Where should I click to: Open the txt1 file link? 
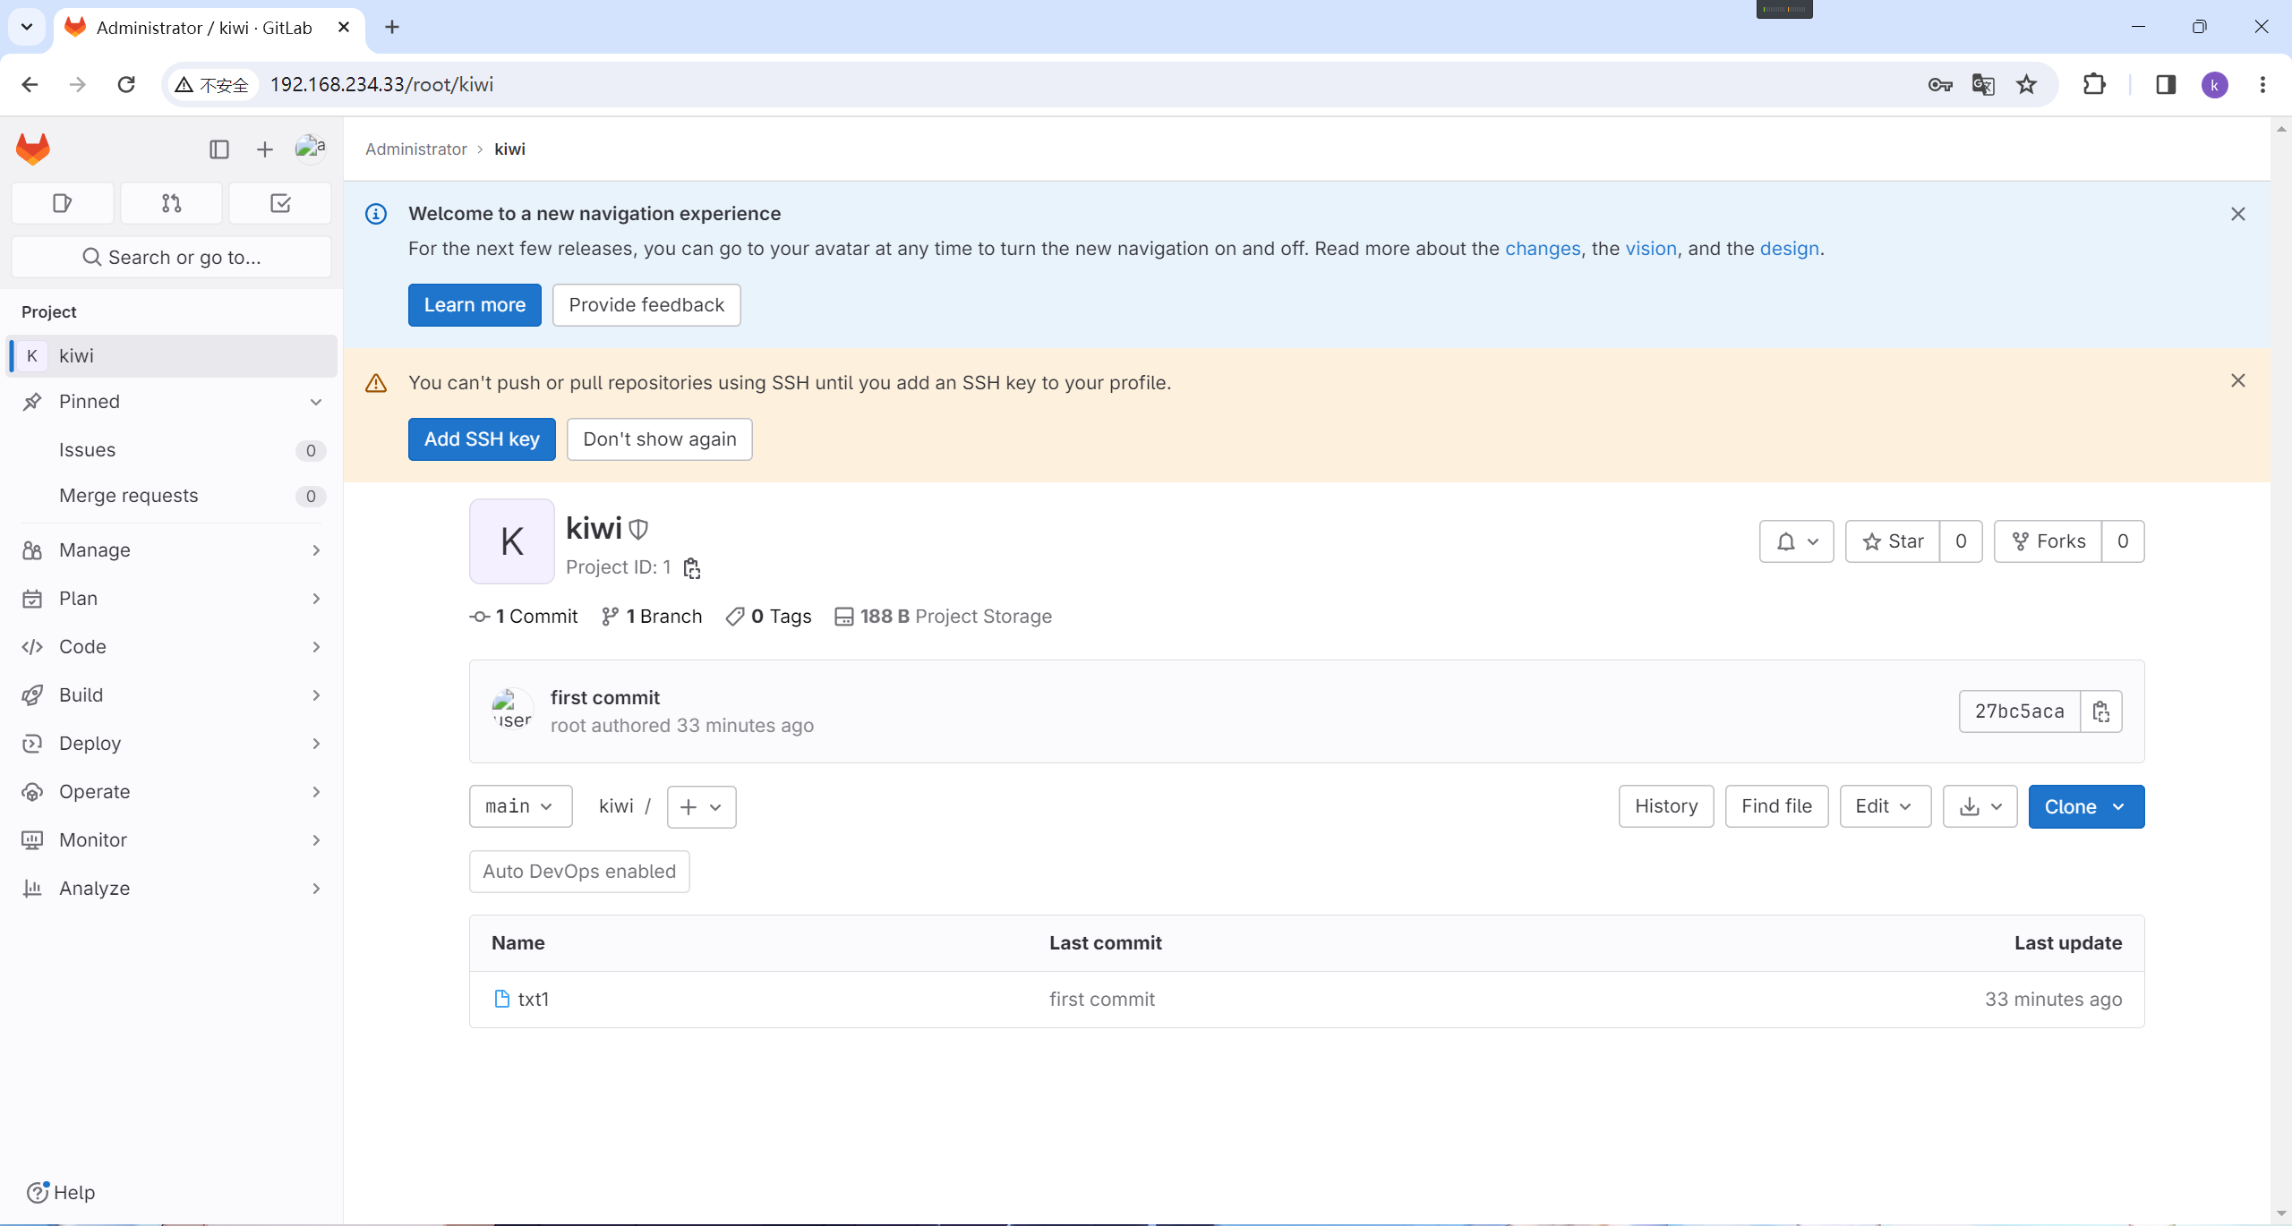point(533,999)
